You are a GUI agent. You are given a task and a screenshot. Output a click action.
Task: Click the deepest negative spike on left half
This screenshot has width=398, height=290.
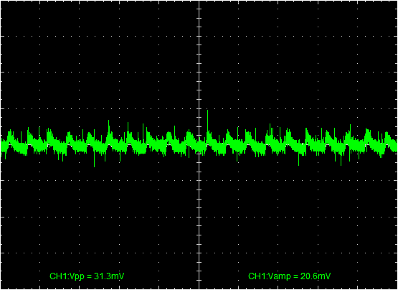click(x=95, y=160)
